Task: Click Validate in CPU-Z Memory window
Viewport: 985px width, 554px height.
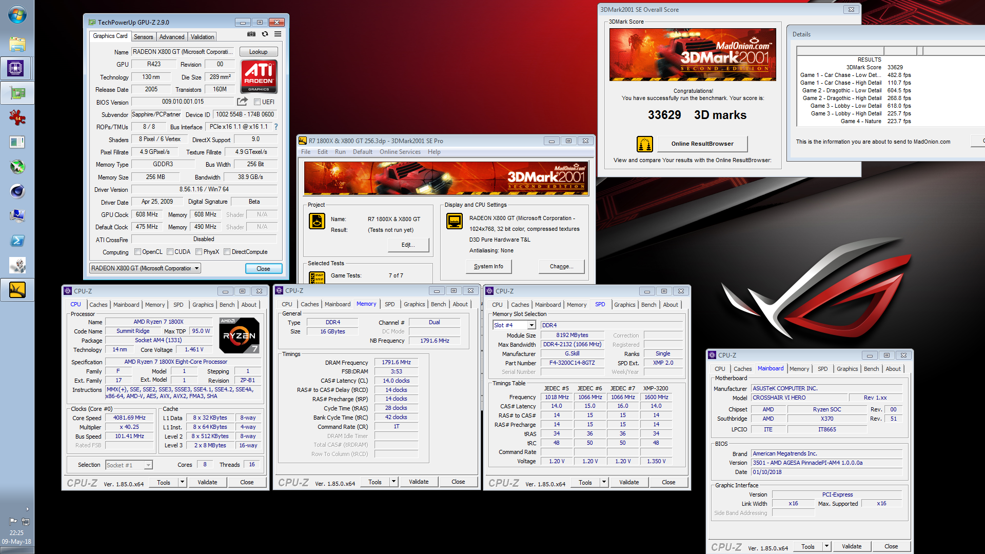Action: tap(419, 482)
